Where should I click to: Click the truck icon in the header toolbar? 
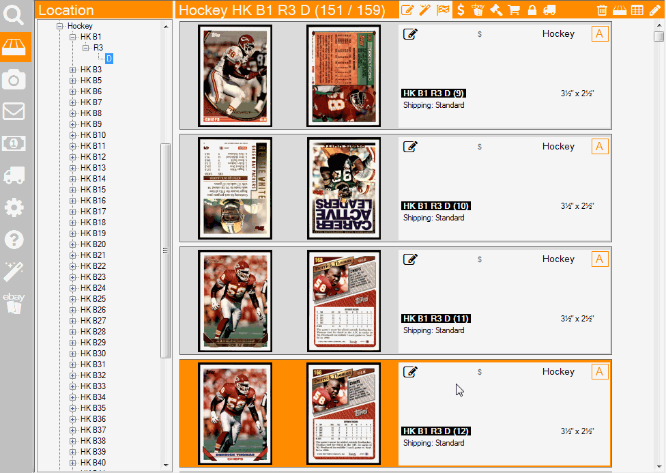(549, 10)
